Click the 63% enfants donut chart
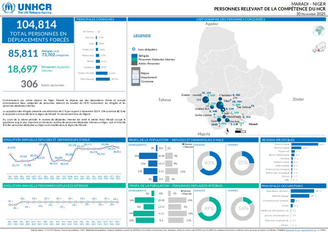The height and width of the screenshot is (232, 328). click(x=209, y=163)
